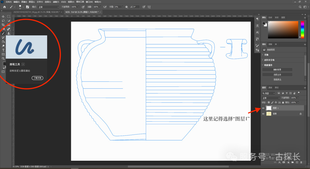
Task: Open the 不透明度 dropdown in options bar
Action: 79,7
